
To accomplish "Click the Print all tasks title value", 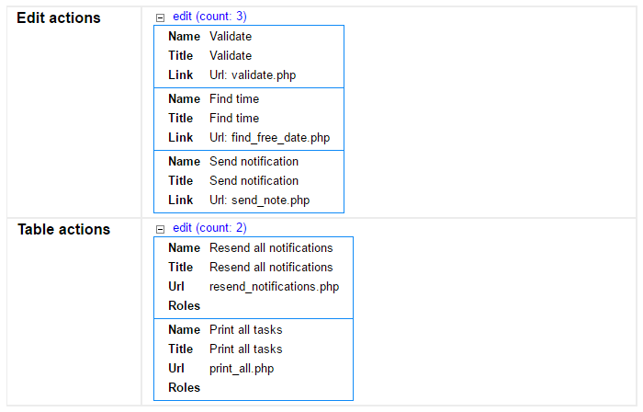I will [245, 349].
